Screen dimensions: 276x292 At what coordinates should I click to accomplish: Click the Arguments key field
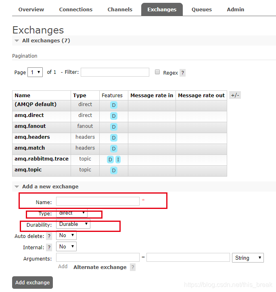pos(98,257)
